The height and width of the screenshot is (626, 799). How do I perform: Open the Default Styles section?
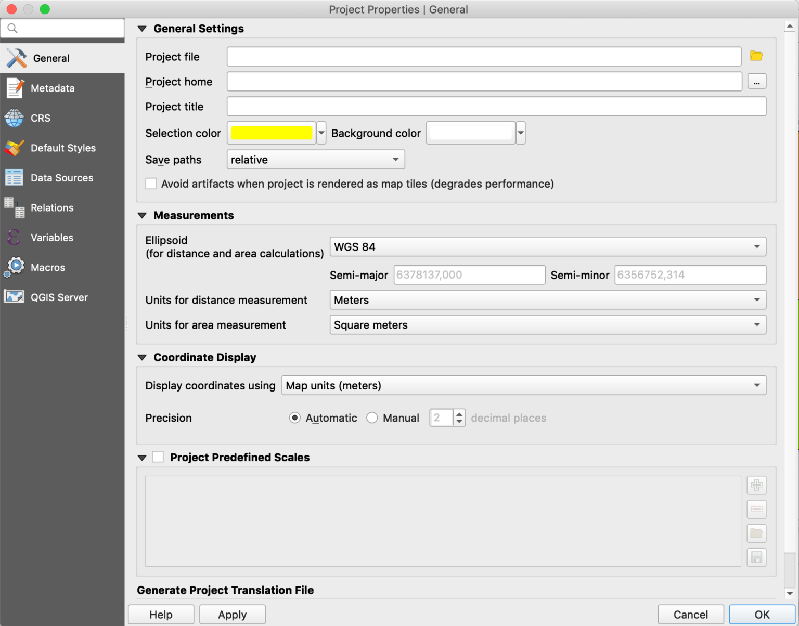(62, 148)
